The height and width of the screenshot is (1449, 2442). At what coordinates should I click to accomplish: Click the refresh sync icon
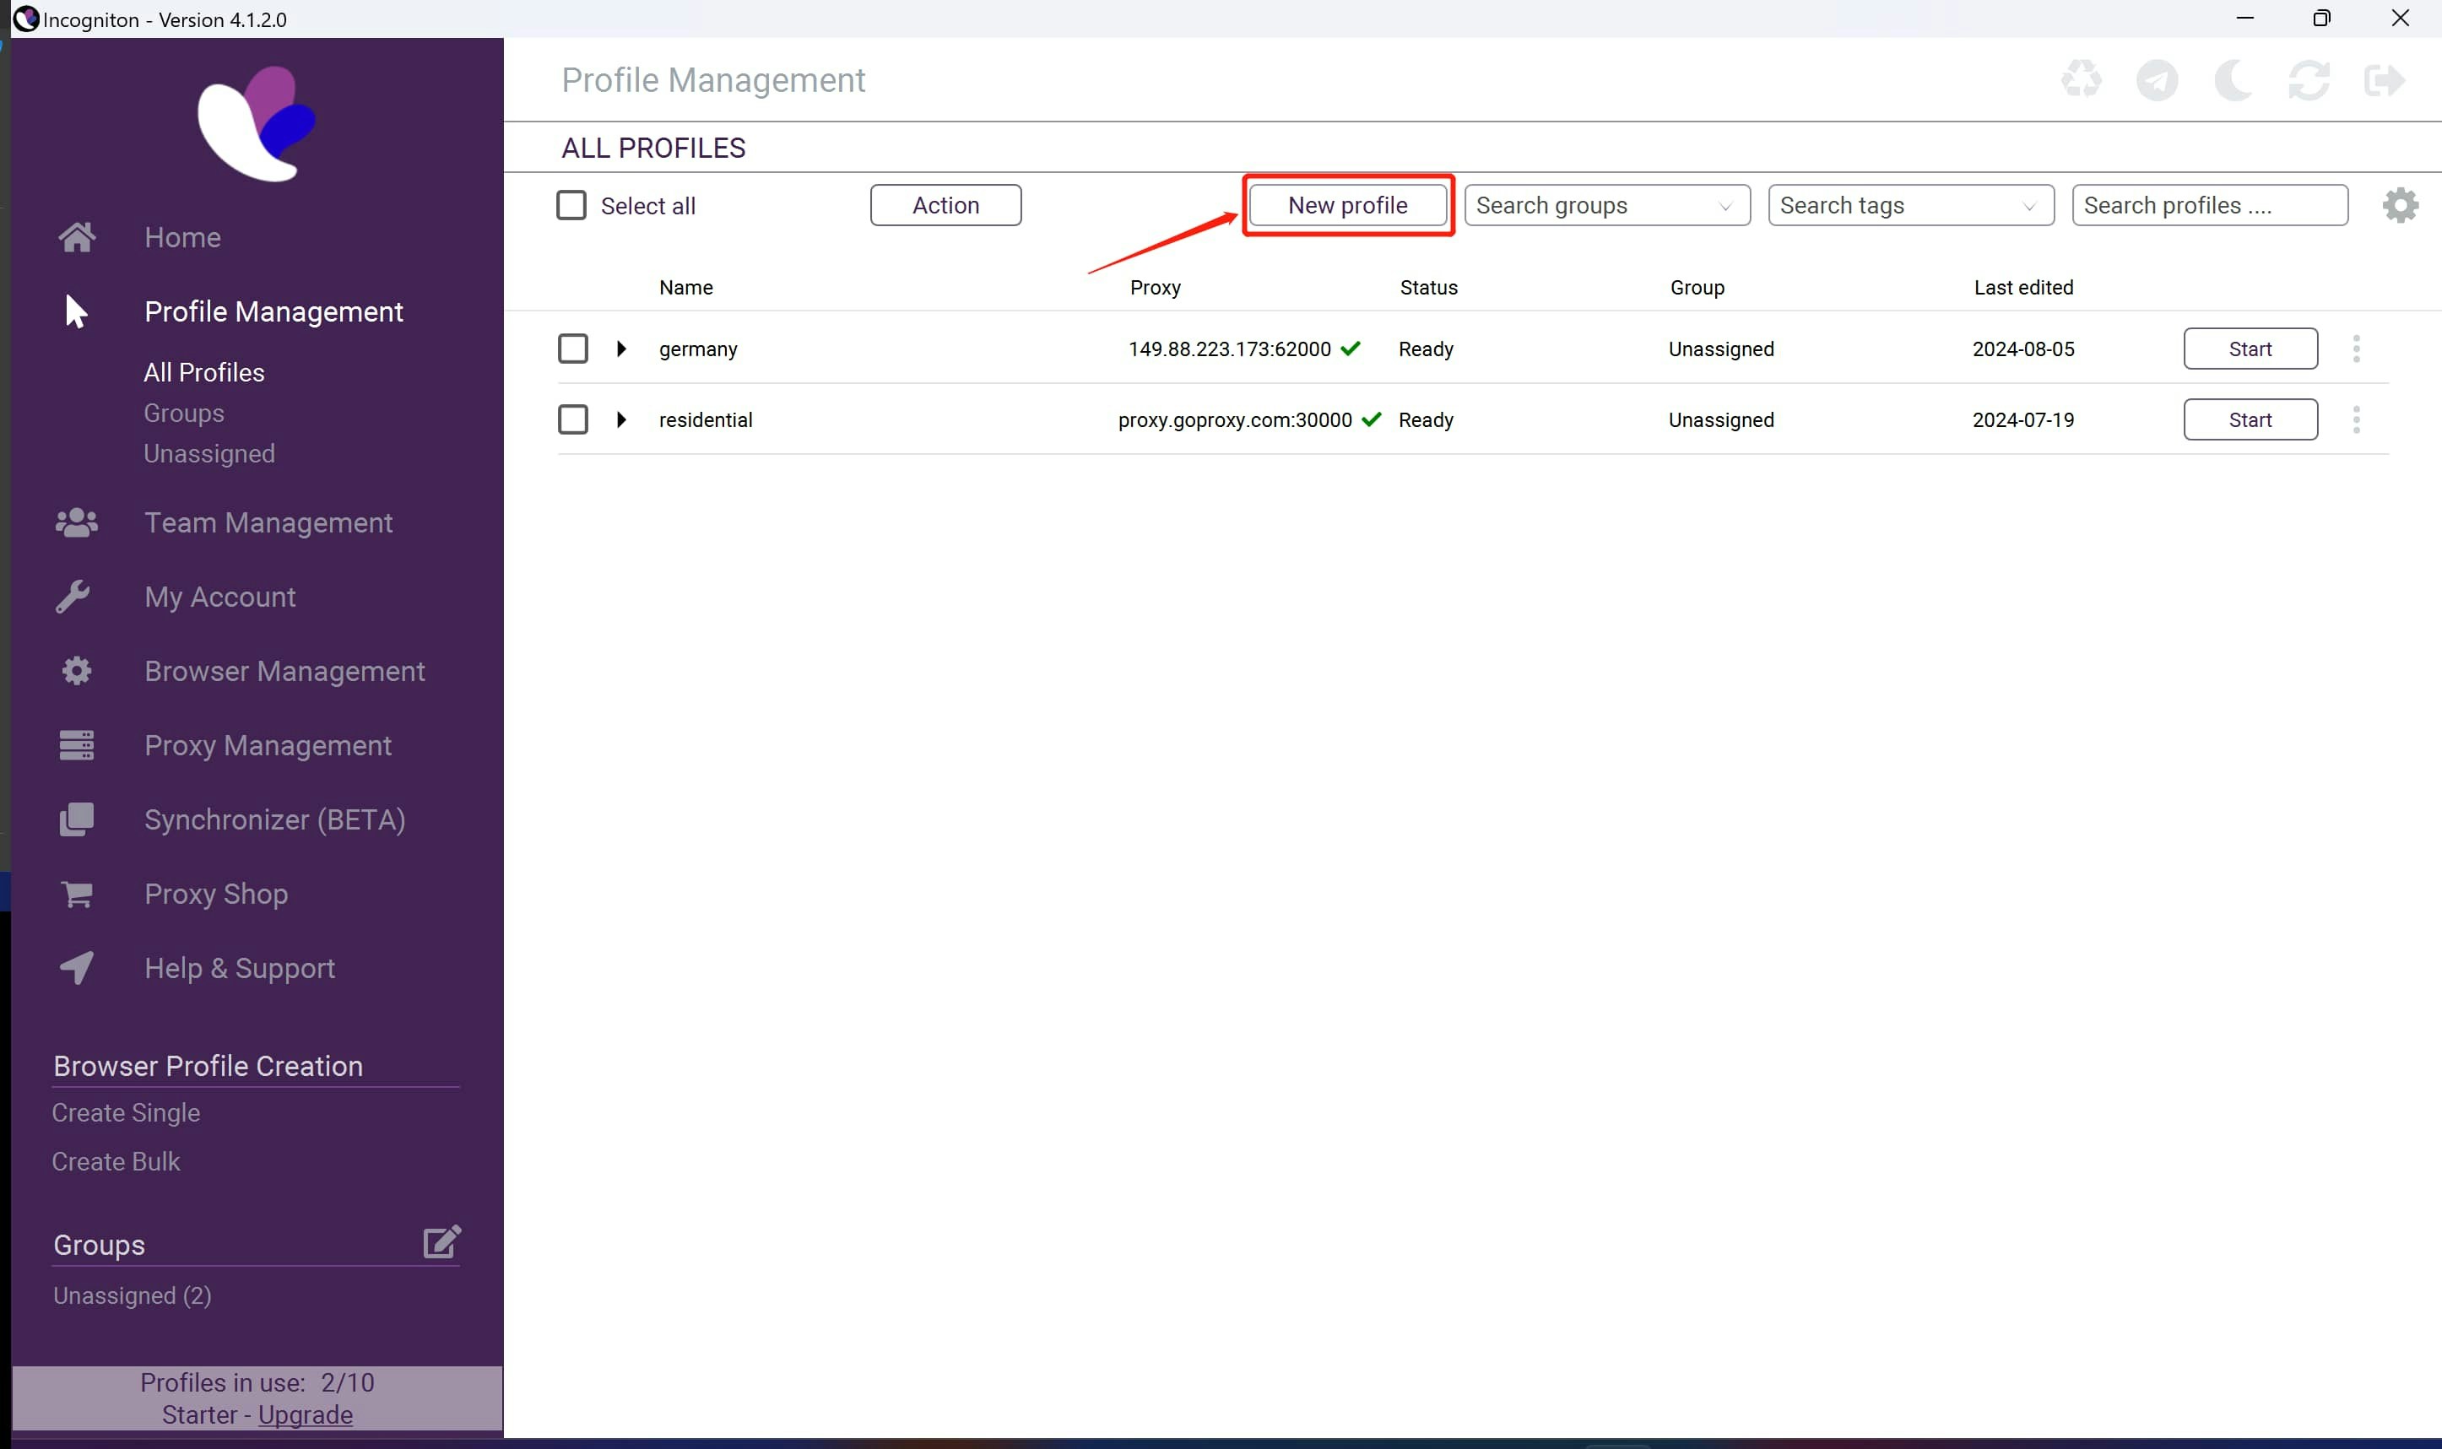click(x=2309, y=79)
